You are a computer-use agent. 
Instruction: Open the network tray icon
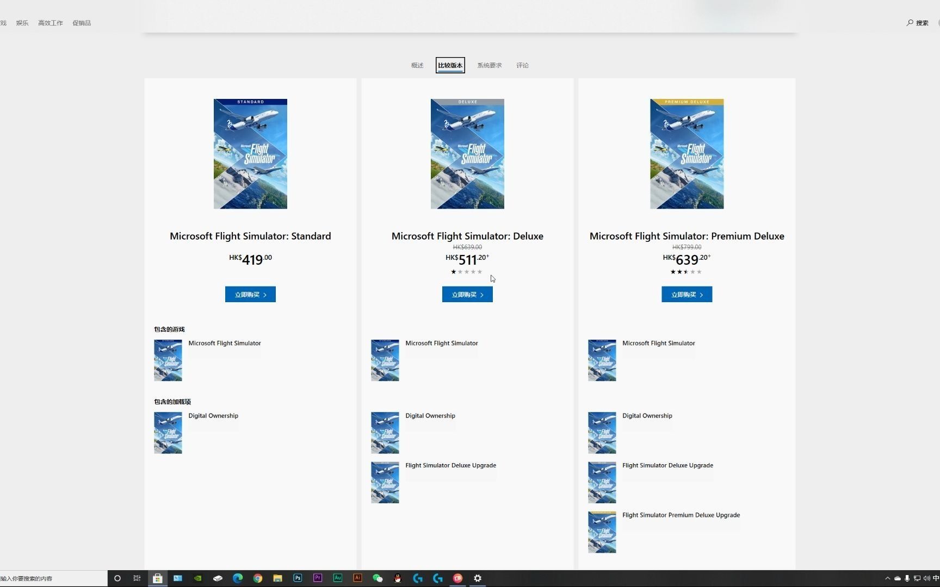coord(917,578)
